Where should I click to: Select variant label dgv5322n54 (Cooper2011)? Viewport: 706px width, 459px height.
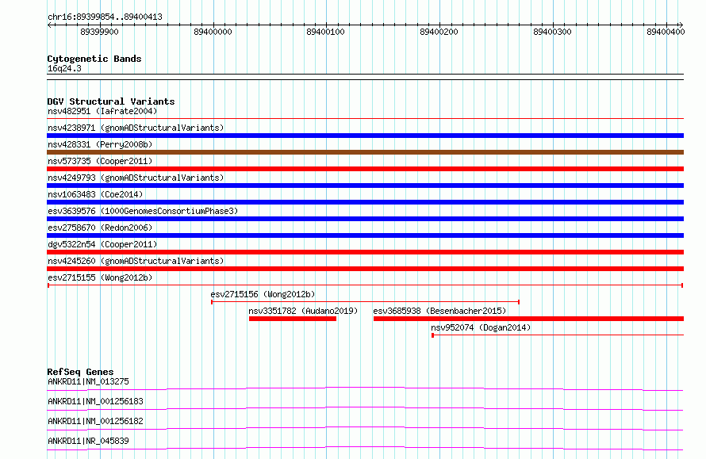[102, 244]
